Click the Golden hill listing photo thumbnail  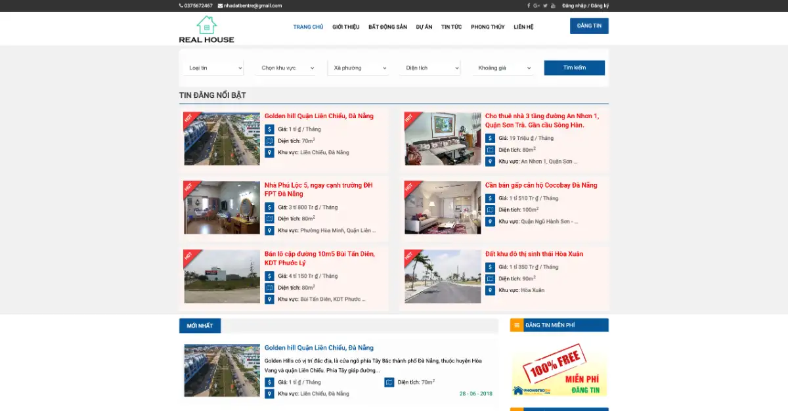221,139
